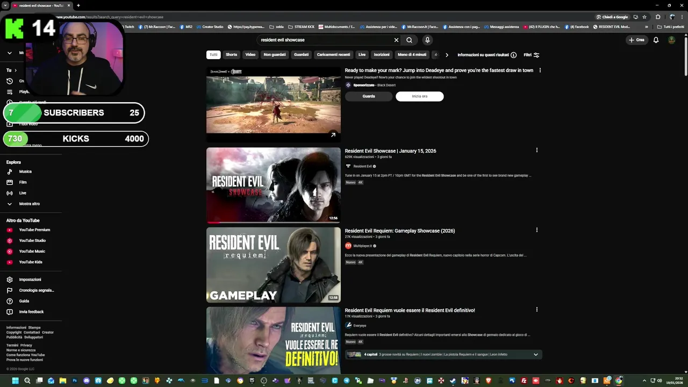This screenshot has height=387, width=688.
Task: Open the tab list dropdown in Chrome
Action: coord(5,5)
